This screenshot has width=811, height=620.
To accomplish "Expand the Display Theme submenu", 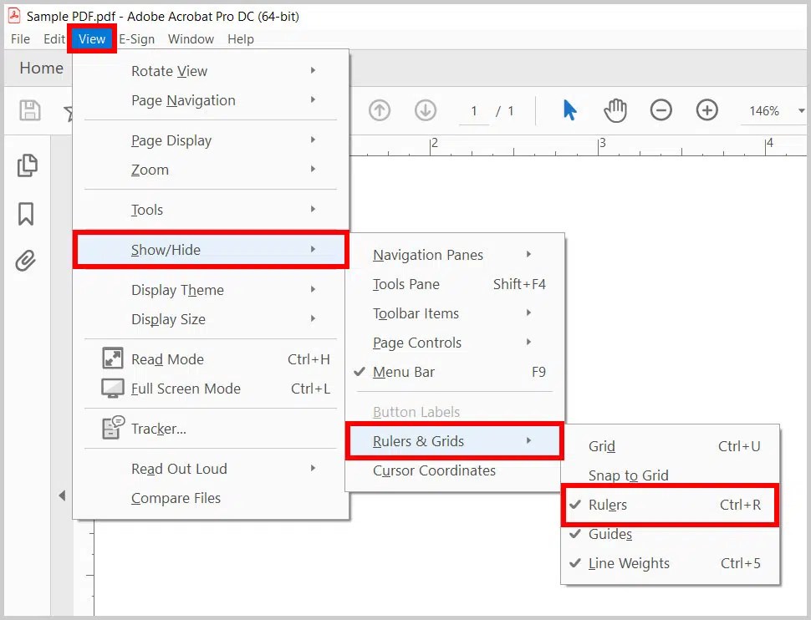I will pyautogui.click(x=211, y=290).
